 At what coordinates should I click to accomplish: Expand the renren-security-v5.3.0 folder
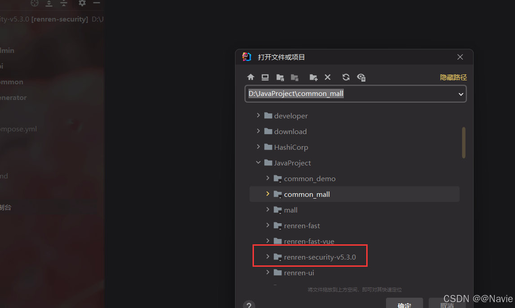(268, 256)
